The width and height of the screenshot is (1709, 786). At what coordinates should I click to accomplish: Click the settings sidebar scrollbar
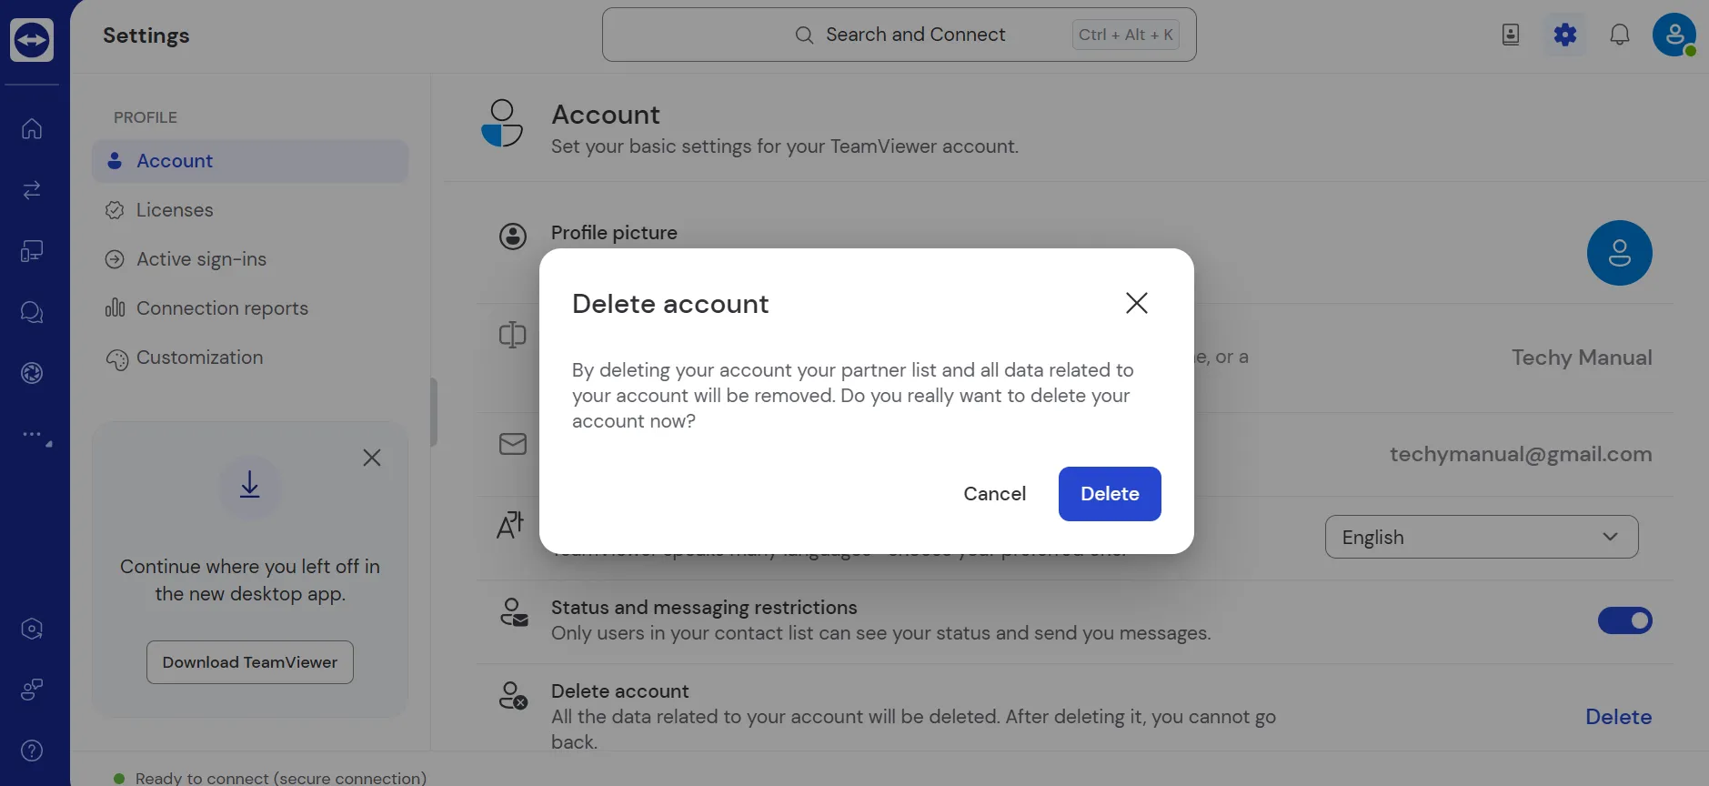coord(434,412)
